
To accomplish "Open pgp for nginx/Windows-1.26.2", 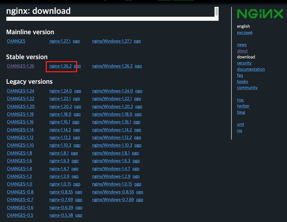I will coord(138,66).
